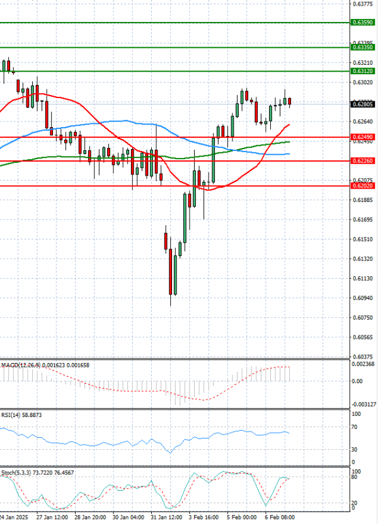Image resolution: width=378 pixels, height=524 pixels.
Task: Click the 0.61320 price scale value
Action: 363,259
